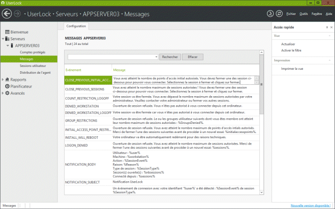Select the NOTIFICATION_SUBJECT row
Screen dimensions: 335x209
(x=162, y=182)
